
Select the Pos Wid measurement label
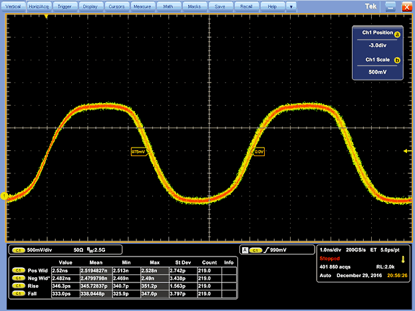pos(38,270)
